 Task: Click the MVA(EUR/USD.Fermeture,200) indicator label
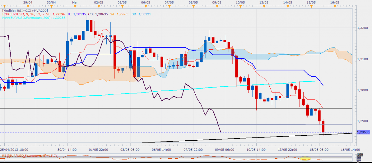pos(25,18)
